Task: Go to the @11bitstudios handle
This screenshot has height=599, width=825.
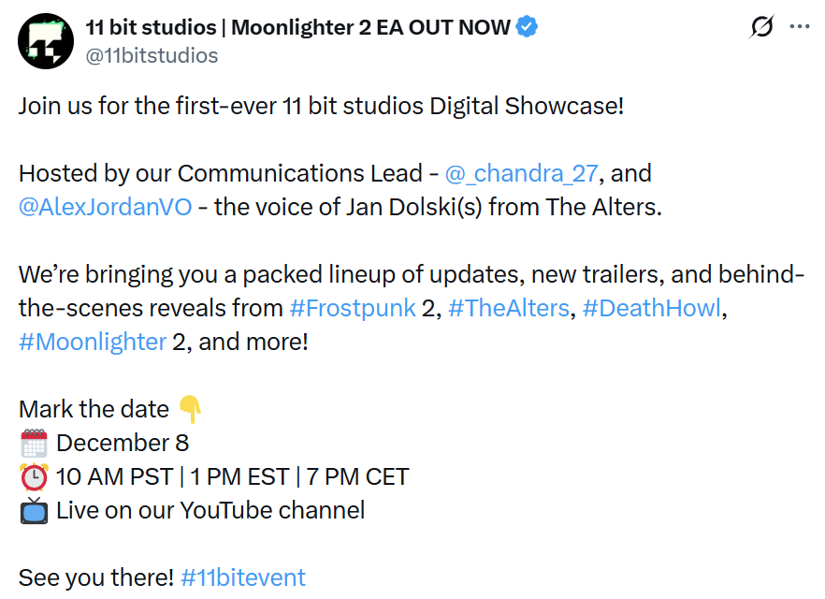Action: click(152, 55)
